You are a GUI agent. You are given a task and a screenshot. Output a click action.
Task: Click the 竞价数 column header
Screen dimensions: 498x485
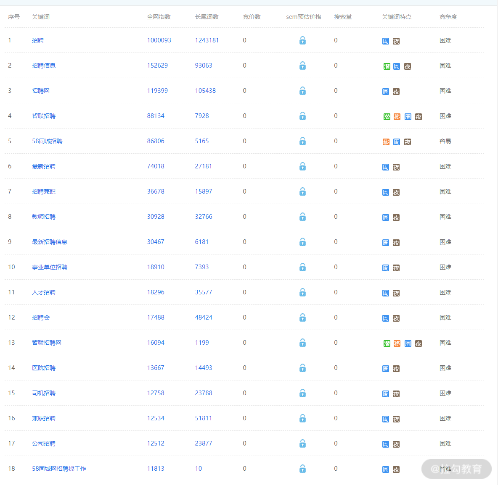click(x=252, y=17)
